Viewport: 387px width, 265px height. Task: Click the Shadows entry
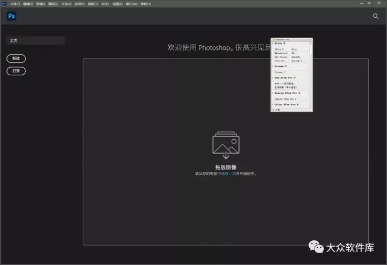[x=296, y=57]
